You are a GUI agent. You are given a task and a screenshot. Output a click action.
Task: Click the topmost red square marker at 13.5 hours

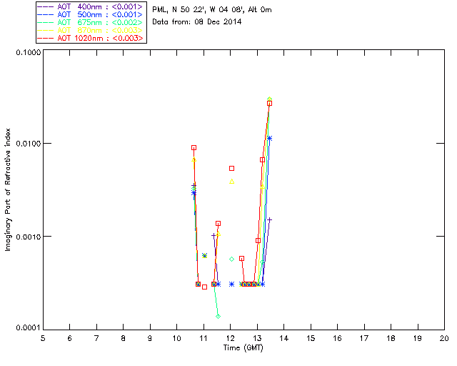pyautogui.click(x=270, y=104)
